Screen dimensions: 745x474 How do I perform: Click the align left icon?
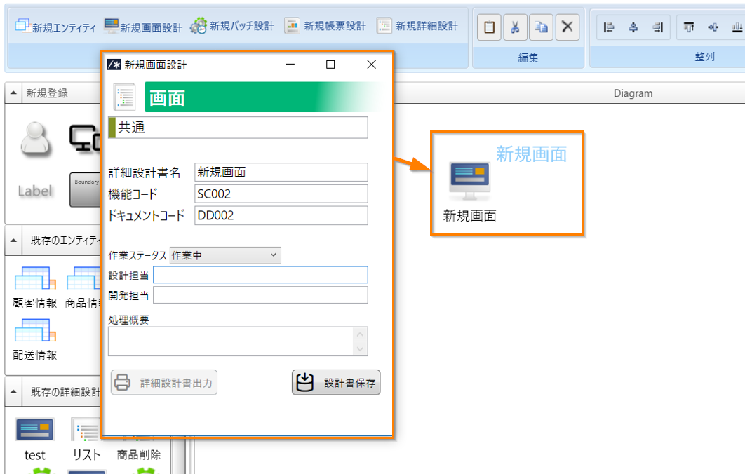click(609, 27)
